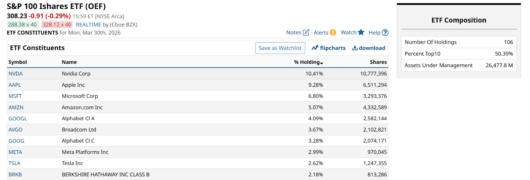
Task: Click Alphabet Cl C name cell
Action: click(x=78, y=141)
